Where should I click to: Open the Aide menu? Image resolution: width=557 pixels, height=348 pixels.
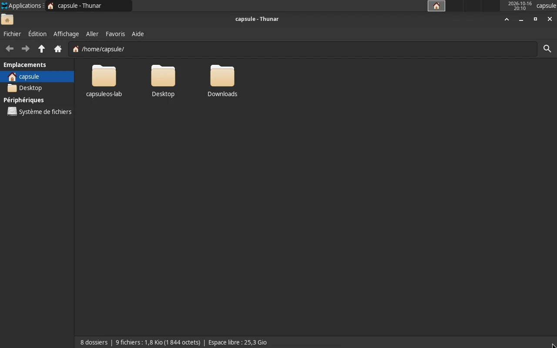coord(138,34)
